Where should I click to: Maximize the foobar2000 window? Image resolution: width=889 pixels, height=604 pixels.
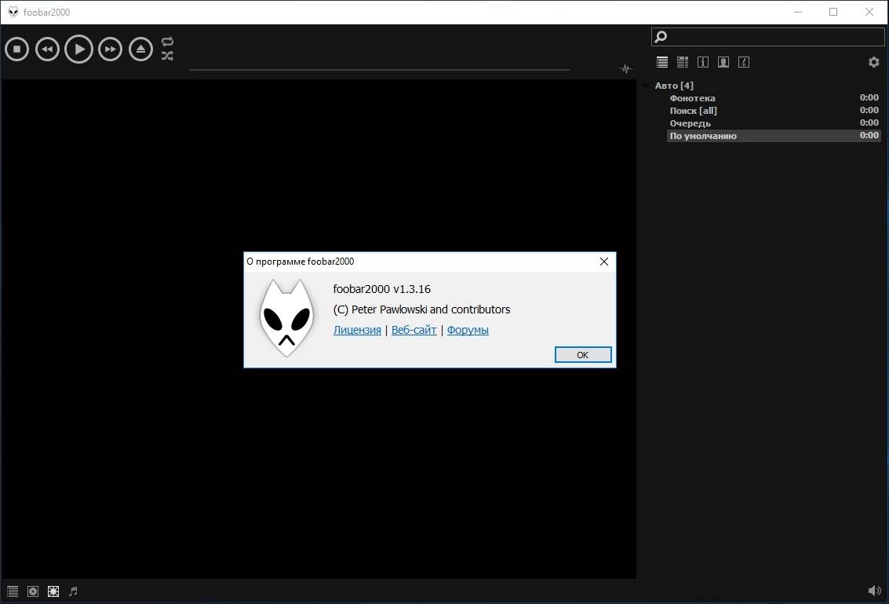click(833, 12)
